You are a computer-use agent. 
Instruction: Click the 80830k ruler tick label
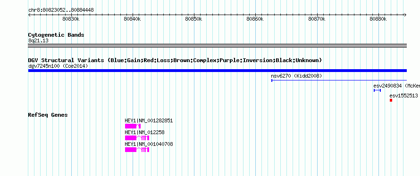click(71, 19)
